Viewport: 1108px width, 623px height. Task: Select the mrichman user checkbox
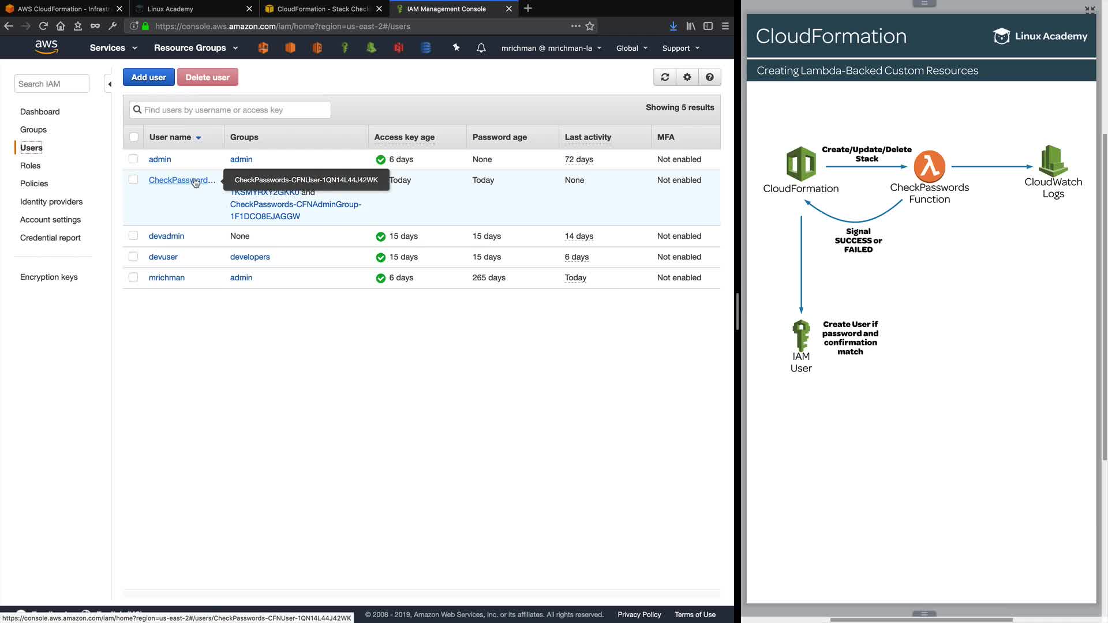(133, 277)
